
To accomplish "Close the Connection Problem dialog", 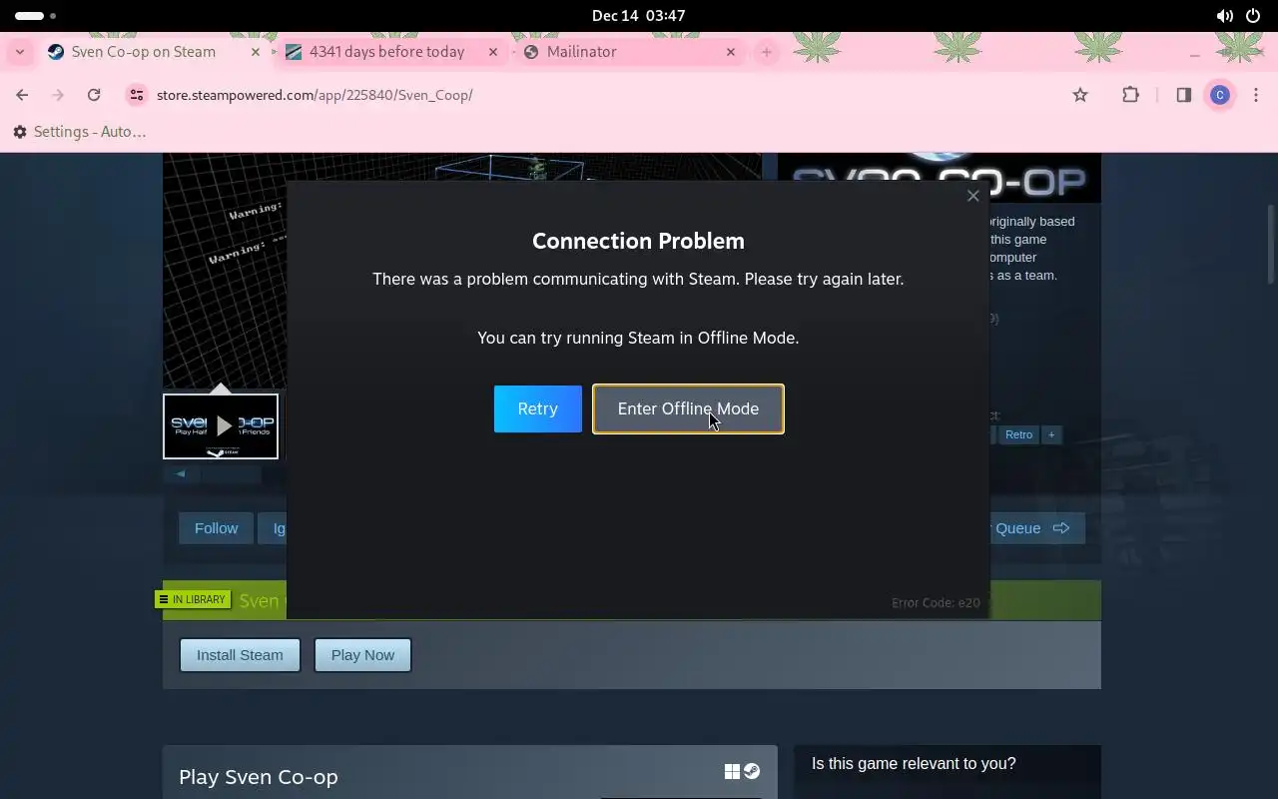I will coord(972,196).
